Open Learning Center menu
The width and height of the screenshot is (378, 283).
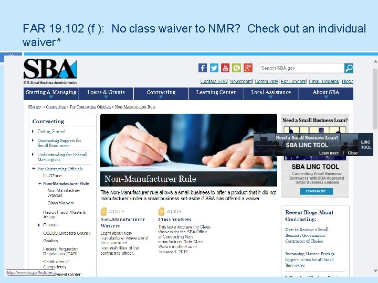click(x=216, y=94)
